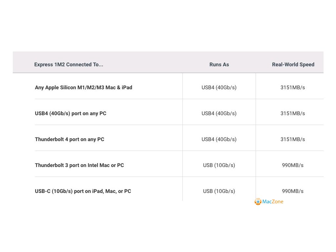Click the "Express 1M2 Connected To..." column header
The height and width of the screenshot is (252, 336).
point(69,65)
